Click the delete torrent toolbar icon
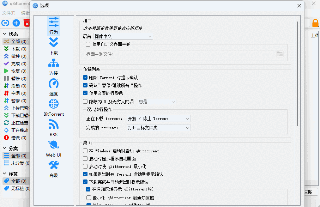The height and width of the screenshot is (207, 320). [27, 23]
